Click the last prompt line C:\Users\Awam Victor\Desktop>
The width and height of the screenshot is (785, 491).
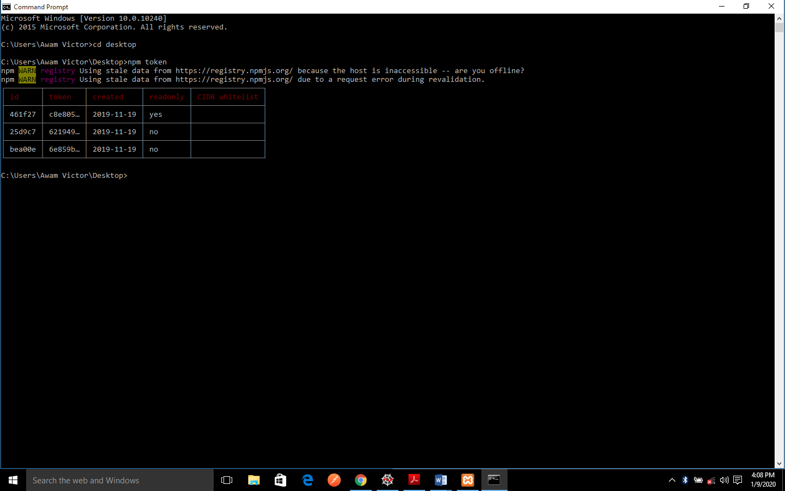(64, 176)
